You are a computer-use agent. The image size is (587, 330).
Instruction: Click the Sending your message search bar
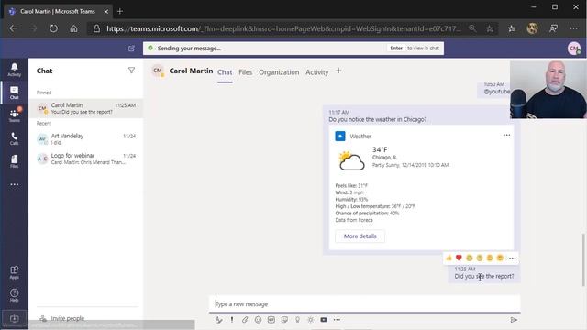point(293,49)
